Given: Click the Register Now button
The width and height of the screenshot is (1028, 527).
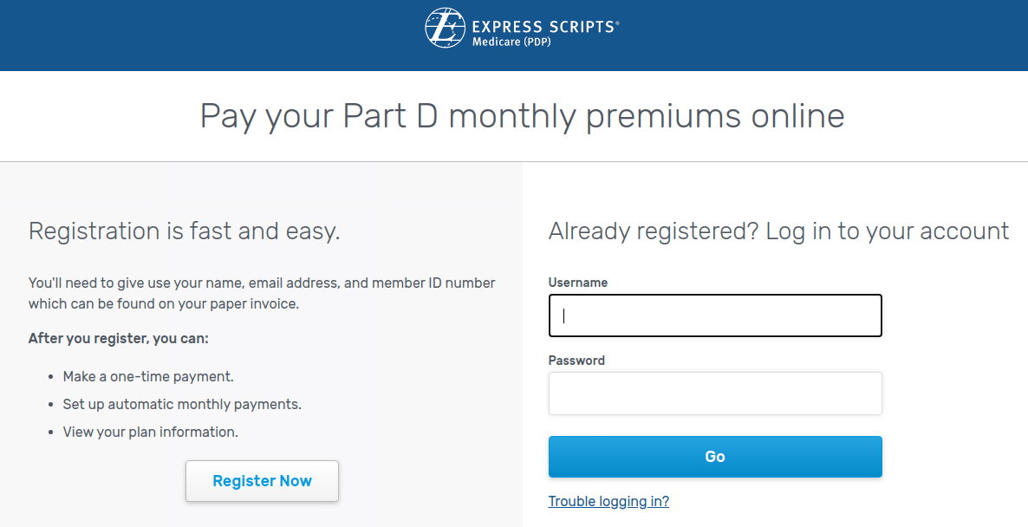Looking at the screenshot, I should click(262, 480).
